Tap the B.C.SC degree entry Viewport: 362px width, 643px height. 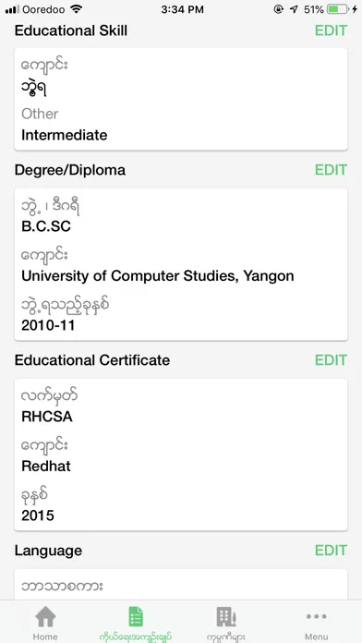[46, 226]
